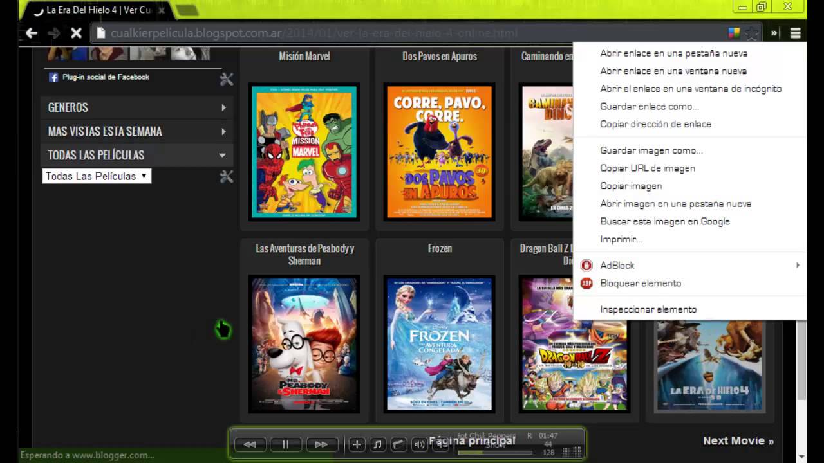
Task: Open the Dragon Ball Z poster
Action: click(x=574, y=344)
